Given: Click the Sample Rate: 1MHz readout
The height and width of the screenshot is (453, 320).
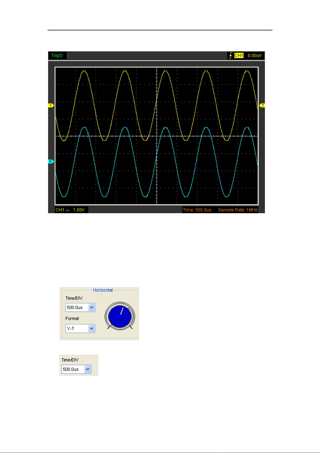Looking at the screenshot, I should 238,210.
